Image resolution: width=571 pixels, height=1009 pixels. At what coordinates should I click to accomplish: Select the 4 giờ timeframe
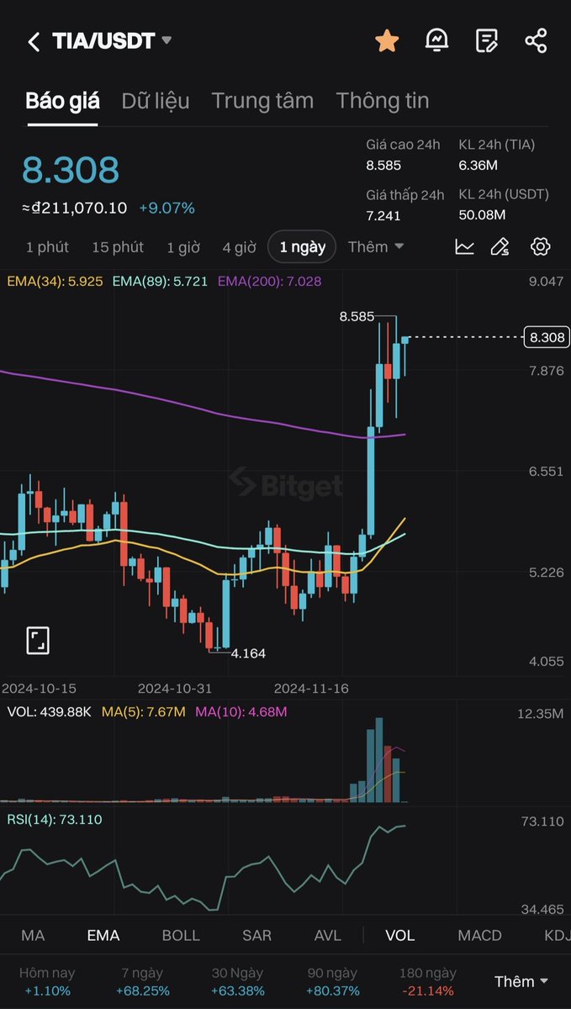click(x=239, y=247)
